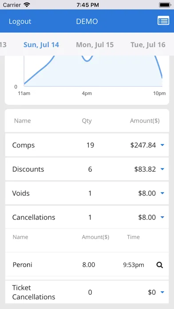Open the Peroni cancellation entry
Image resolution: width=174 pixels, height=309 pixels.
coord(87,265)
